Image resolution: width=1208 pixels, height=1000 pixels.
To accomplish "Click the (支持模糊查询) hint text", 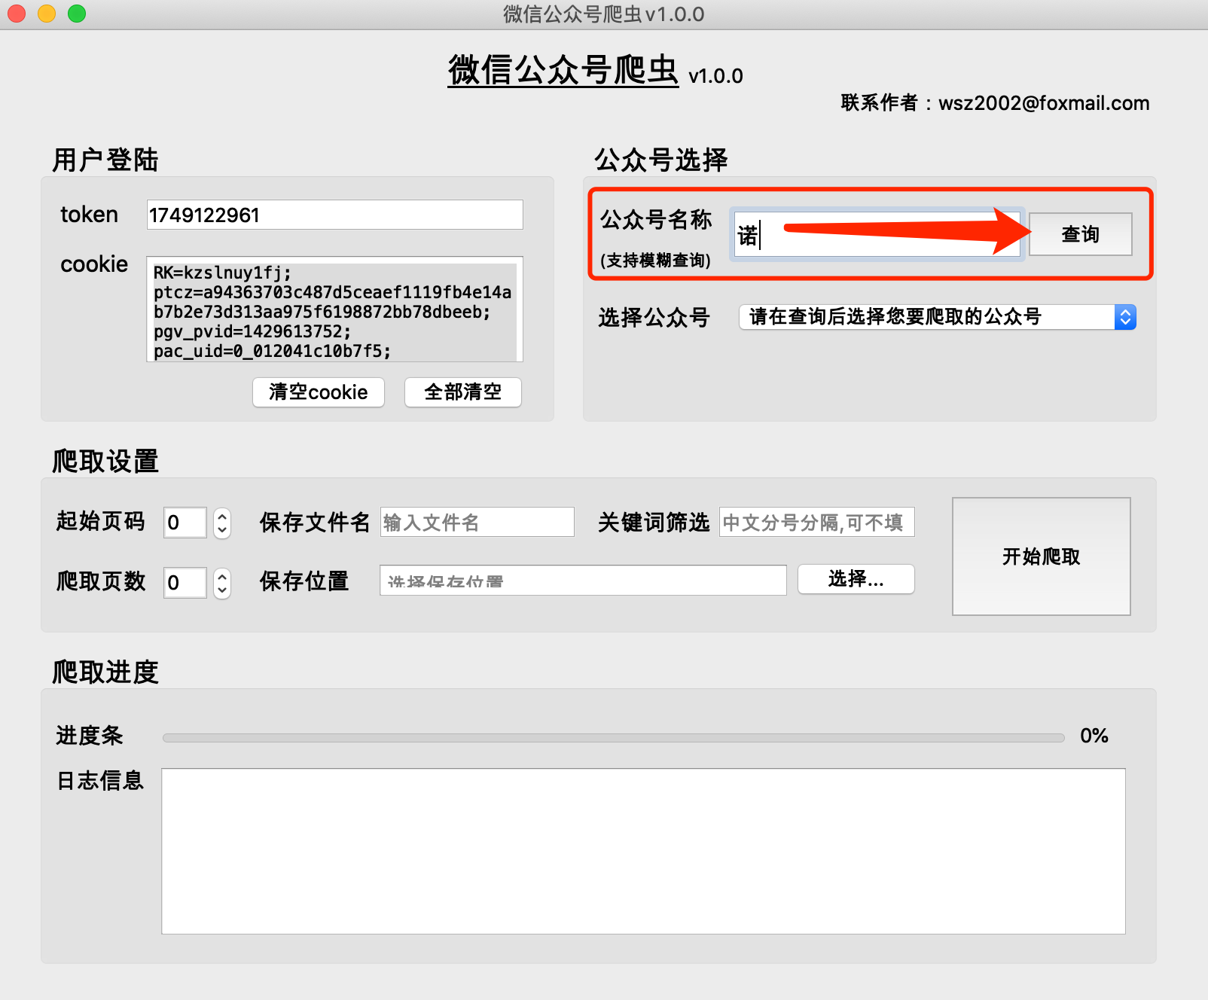I will coord(655,261).
